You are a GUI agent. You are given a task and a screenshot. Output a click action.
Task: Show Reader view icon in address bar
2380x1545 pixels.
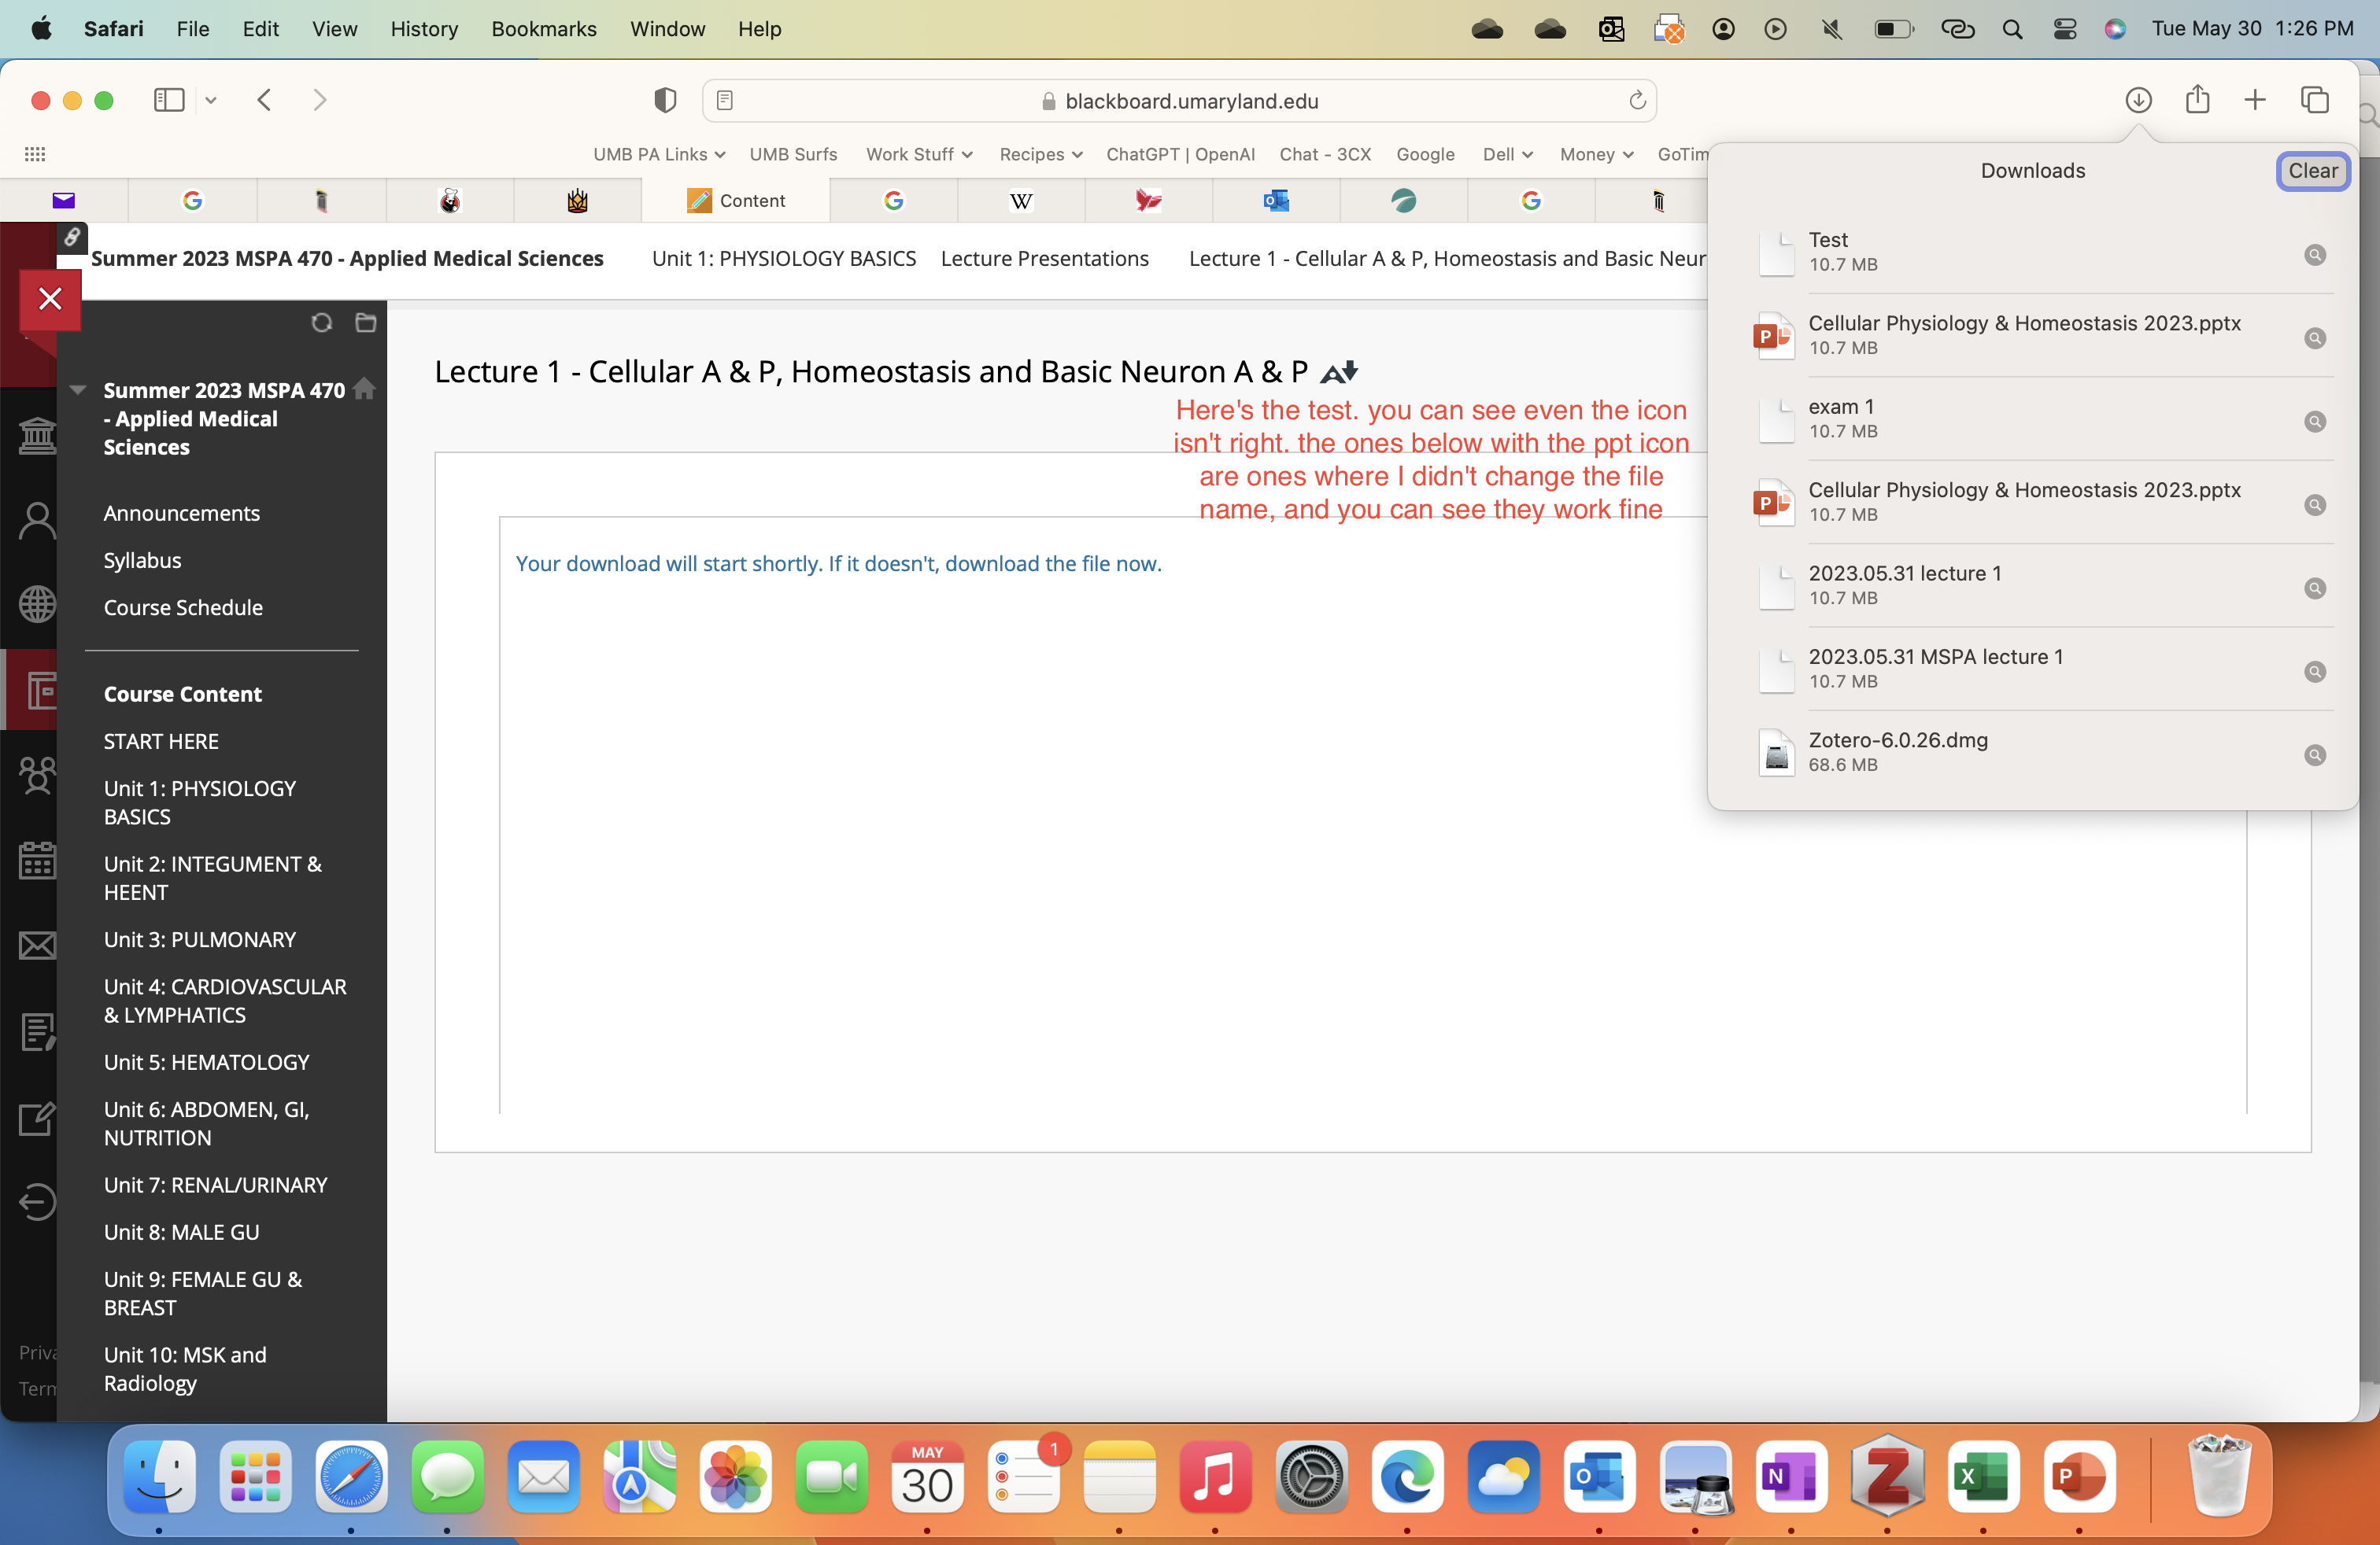pyautogui.click(x=725, y=101)
